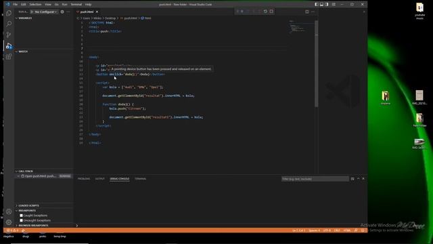Open the Source Control view
The width and height of the screenshot is (433, 244).
9,35
